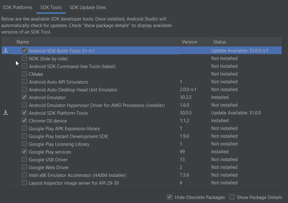The width and height of the screenshot is (288, 203).
Task: Switch to SDK Platforms tab
Action: tap(18, 7)
